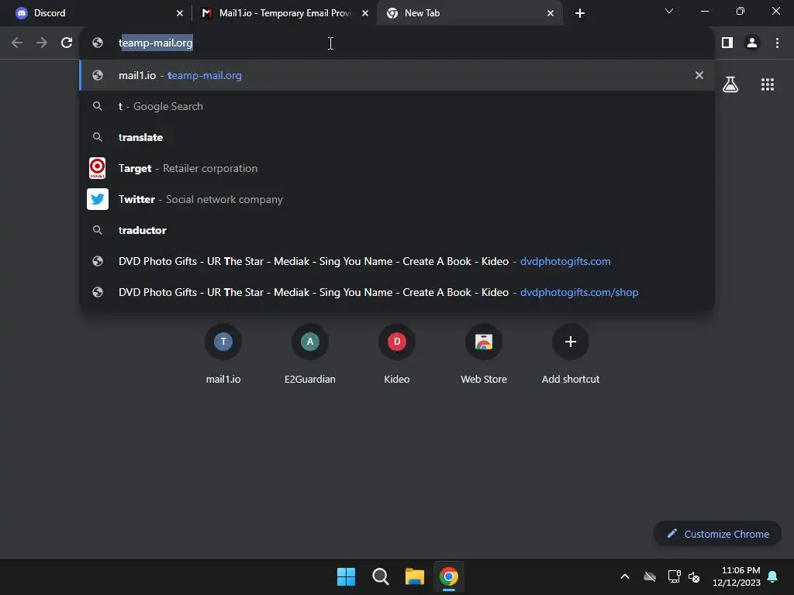
Task: Close the Discord tab
Action: pyautogui.click(x=180, y=13)
